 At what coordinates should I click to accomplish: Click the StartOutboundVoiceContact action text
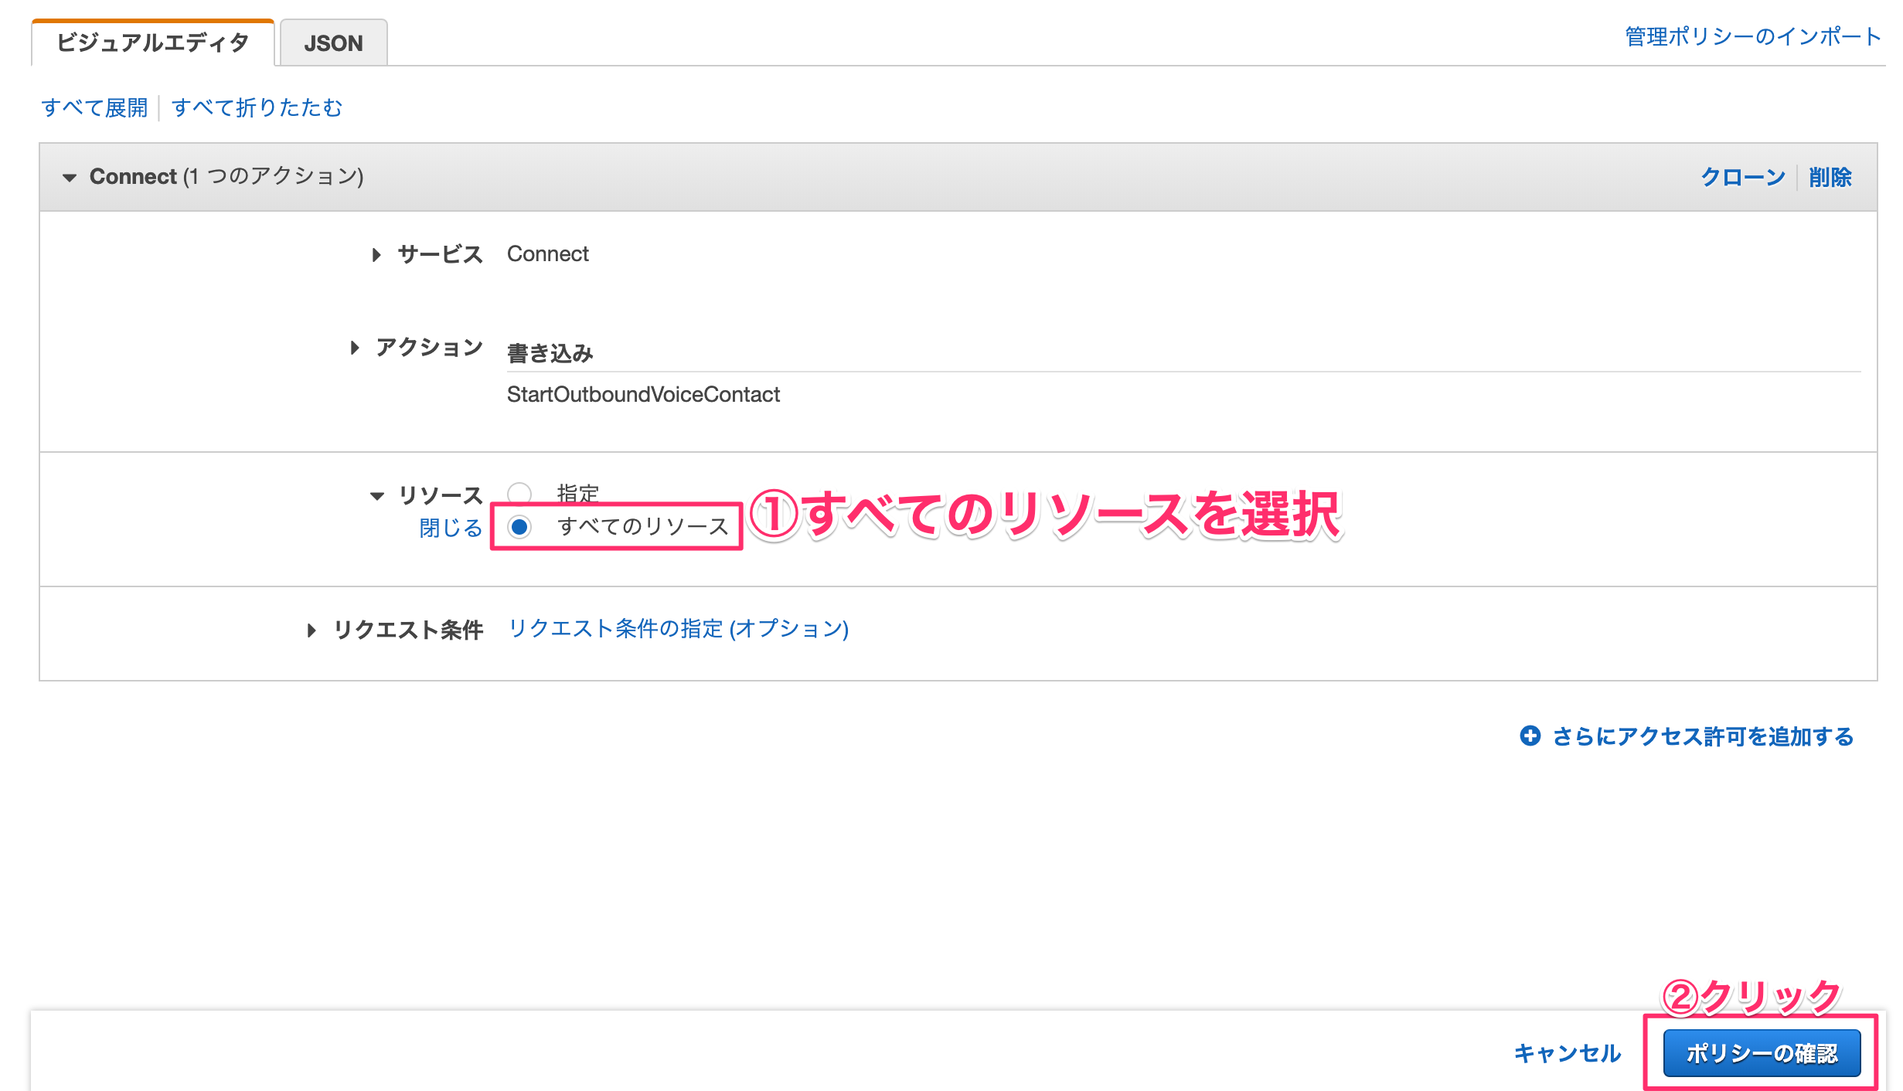click(643, 394)
